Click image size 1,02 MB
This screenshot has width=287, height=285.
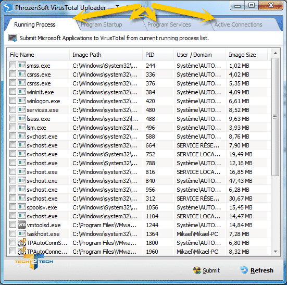point(239,66)
